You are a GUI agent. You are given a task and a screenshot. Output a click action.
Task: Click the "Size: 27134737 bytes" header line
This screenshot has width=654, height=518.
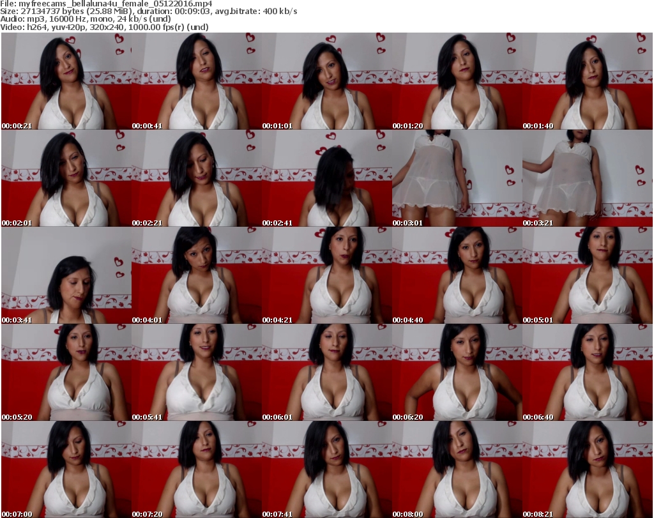pos(148,11)
